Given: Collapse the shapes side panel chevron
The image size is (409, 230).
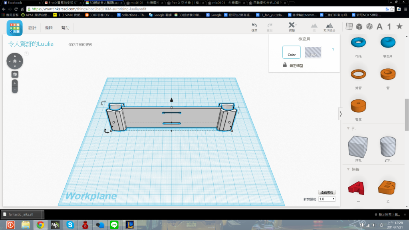Looking at the screenshot, I should click(340, 114).
